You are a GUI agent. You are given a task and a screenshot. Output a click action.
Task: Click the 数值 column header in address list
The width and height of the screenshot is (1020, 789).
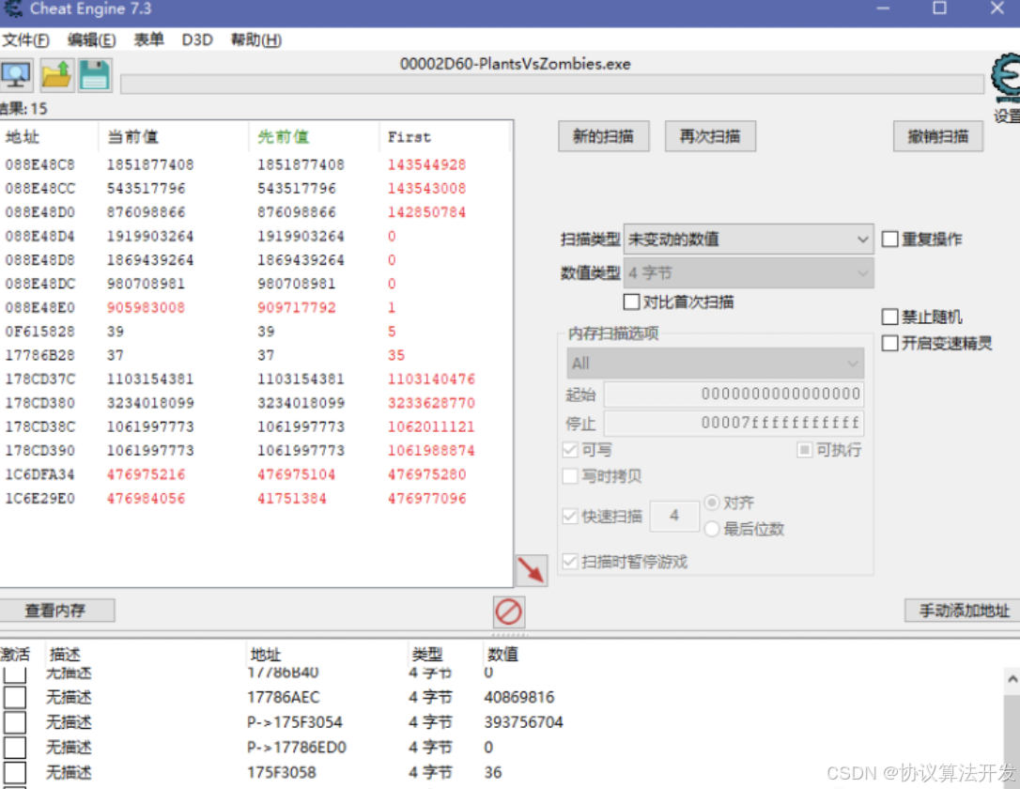click(x=502, y=654)
